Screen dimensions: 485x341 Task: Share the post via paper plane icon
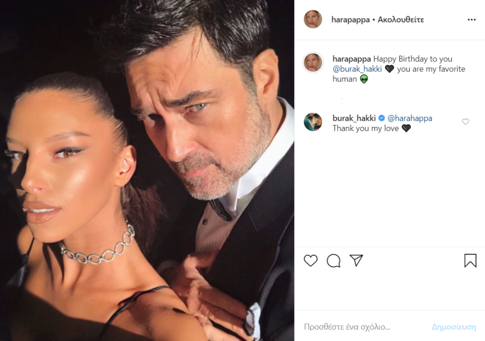tap(356, 260)
